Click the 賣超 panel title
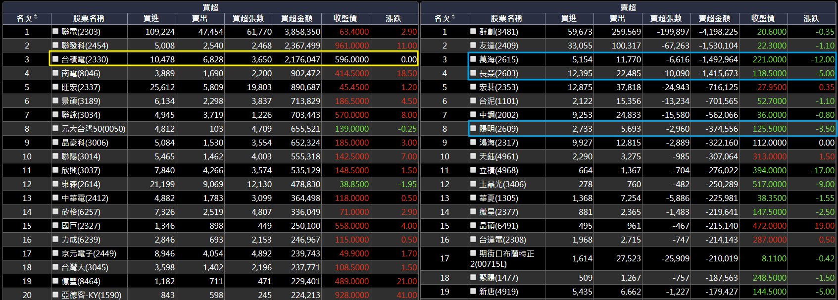Screen dimensions: 838x300 628,7
